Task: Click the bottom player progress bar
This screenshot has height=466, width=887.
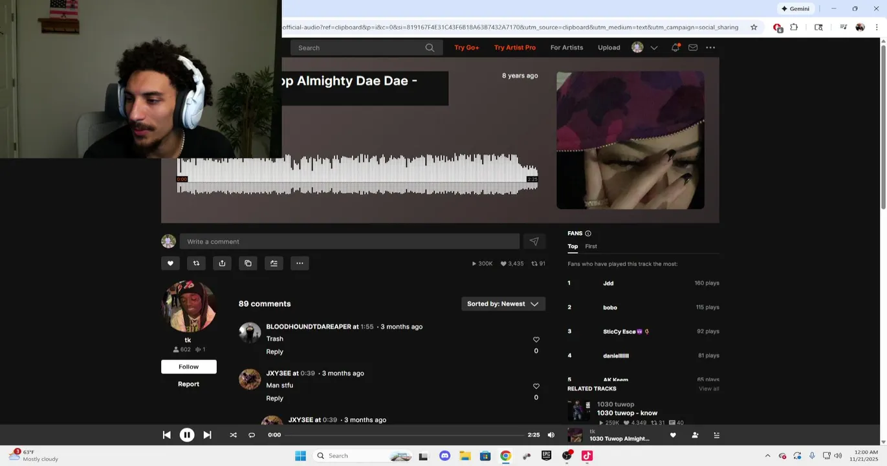Action: pyautogui.click(x=404, y=435)
